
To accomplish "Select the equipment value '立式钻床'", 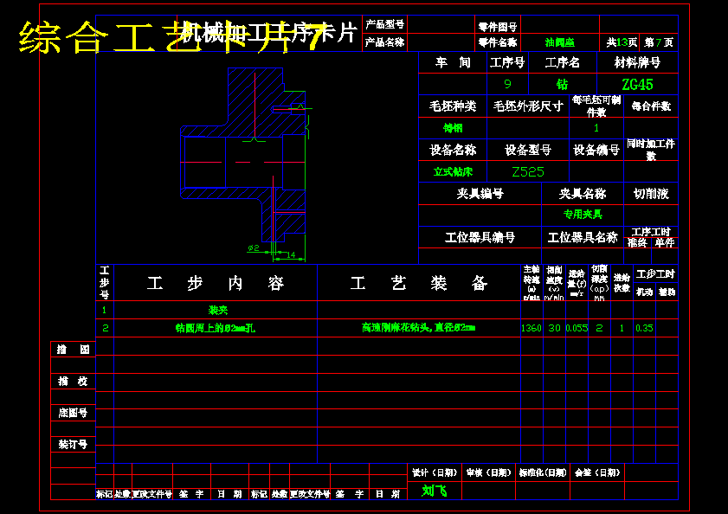I will click(453, 172).
